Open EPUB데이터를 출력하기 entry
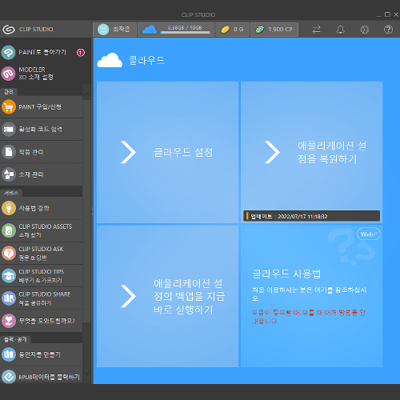Viewport: 400px width, 400px height. [42, 377]
